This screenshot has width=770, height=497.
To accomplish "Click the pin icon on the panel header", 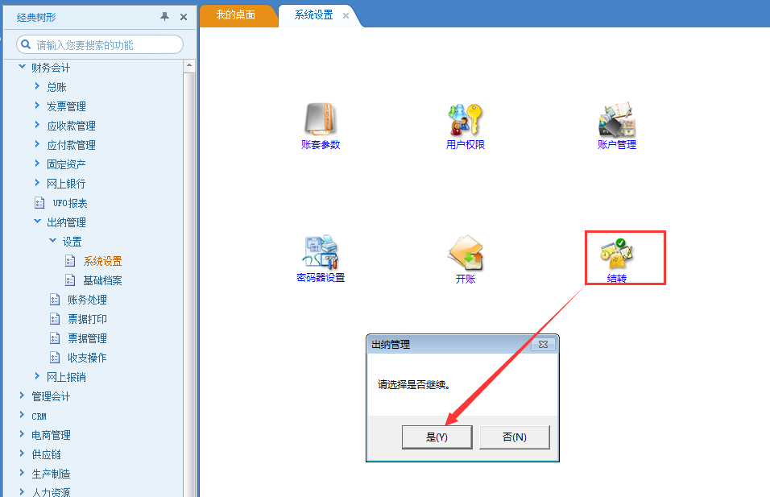I will (167, 16).
